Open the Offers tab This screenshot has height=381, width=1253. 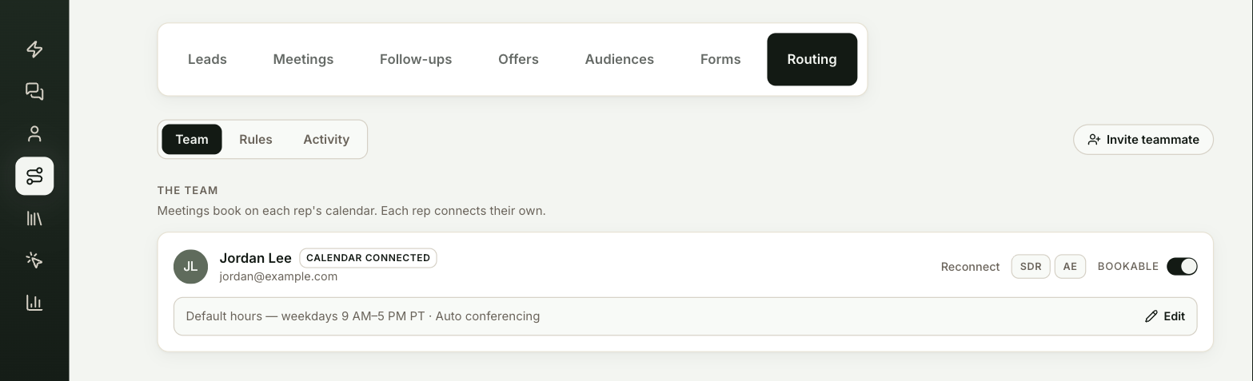(x=518, y=59)
